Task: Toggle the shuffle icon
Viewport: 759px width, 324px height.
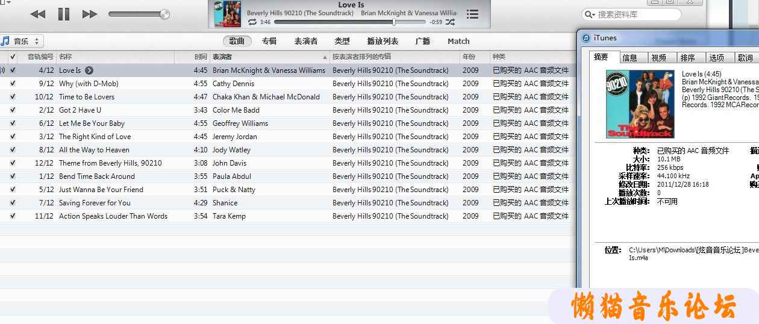Action: point(450,22)
